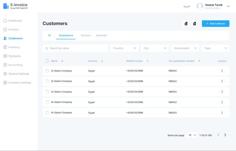Click the Add customer button
236x151 pixels.
(x=215, y=24)
